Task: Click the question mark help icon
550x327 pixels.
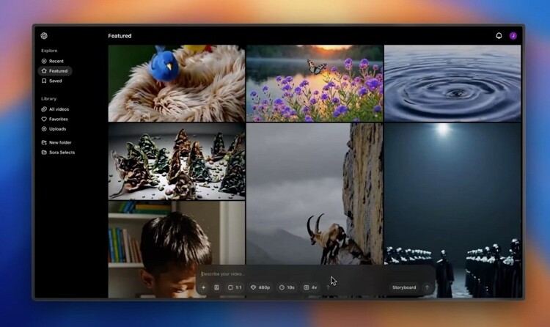Action: (329, 287)
